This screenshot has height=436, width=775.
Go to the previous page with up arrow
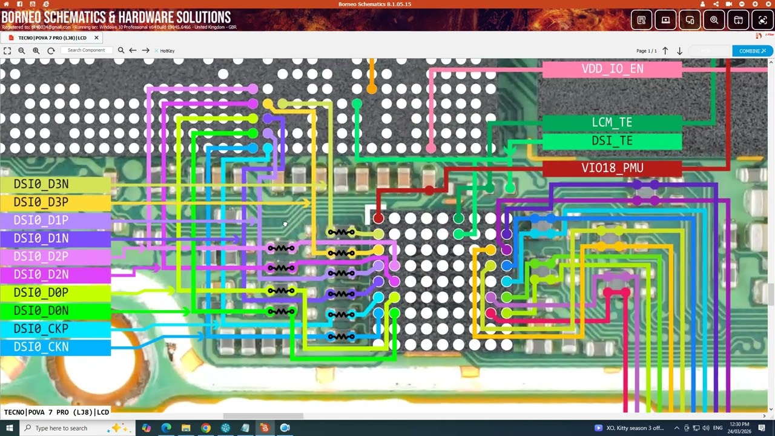coord(665,51)
